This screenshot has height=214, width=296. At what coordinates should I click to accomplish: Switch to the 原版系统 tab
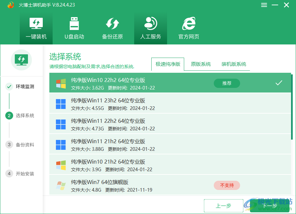pos(200,64)
